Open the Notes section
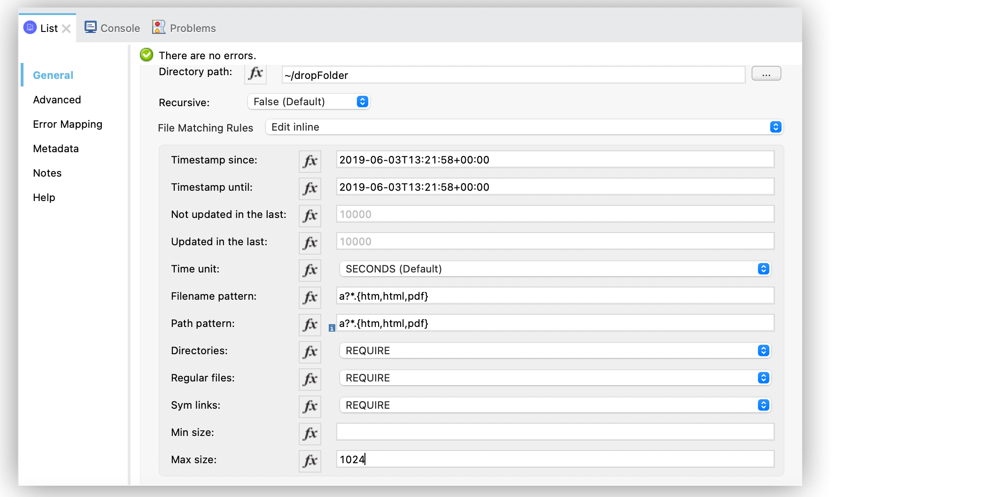The image size is (1006, 497). (x=47, y=173)
